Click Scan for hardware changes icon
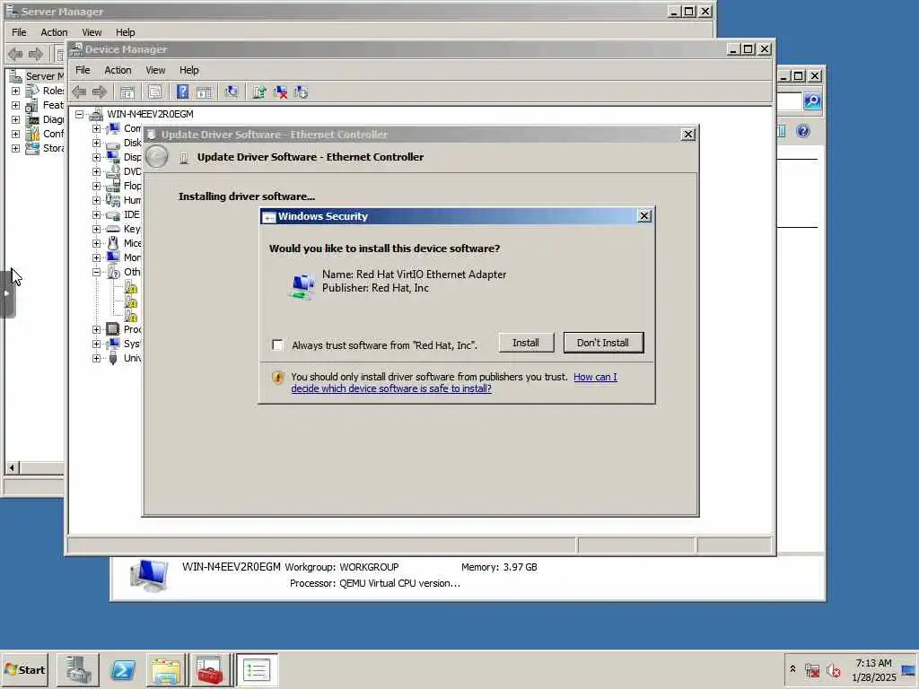The width and height of the screenshot is (919, 689). point(232,92)
